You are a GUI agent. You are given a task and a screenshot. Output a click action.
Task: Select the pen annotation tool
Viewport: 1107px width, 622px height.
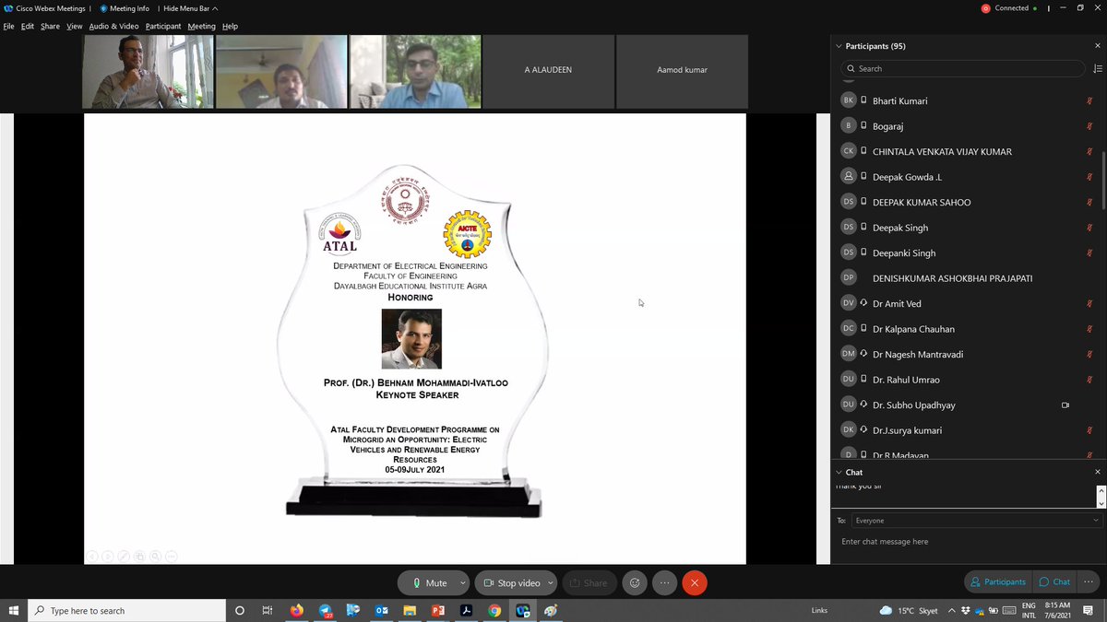click(x=123, y=556)
